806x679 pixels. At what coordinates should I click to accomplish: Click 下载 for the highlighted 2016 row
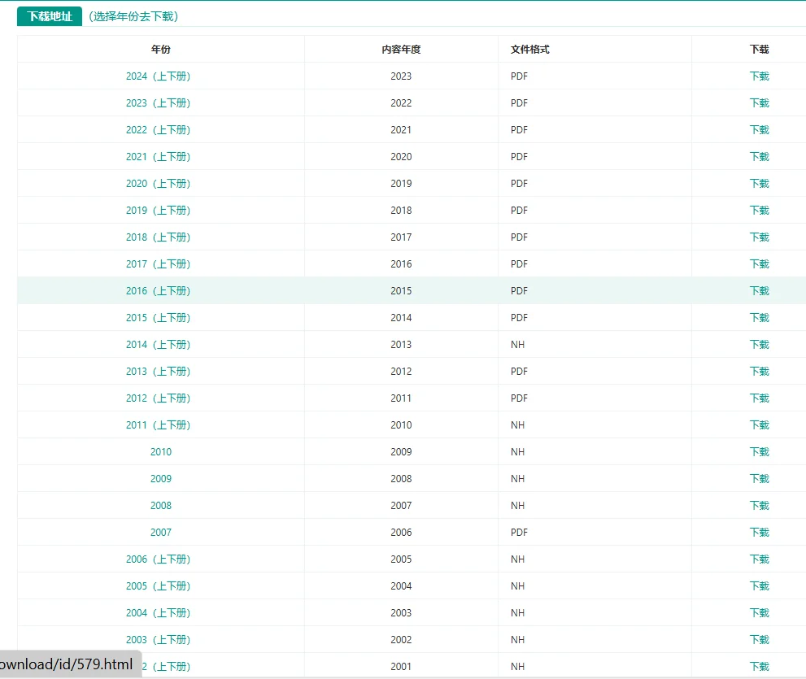point(759,290)
